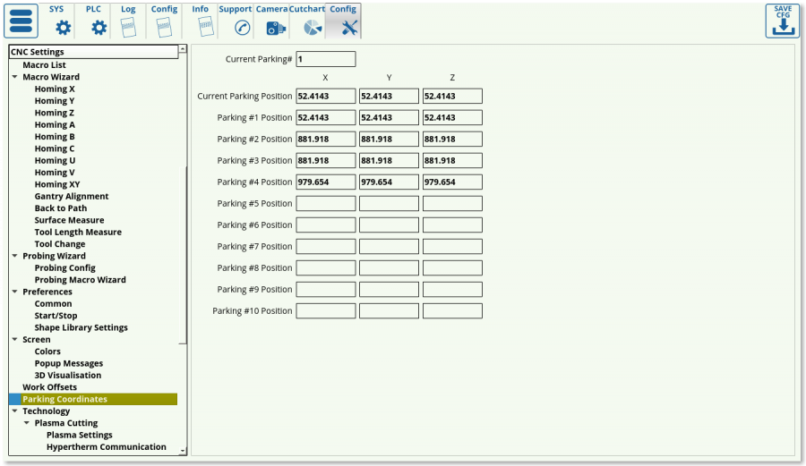This screenshot has width=806, height=466.
Task: Open Homing U macro settings
Action: (55, 161)
